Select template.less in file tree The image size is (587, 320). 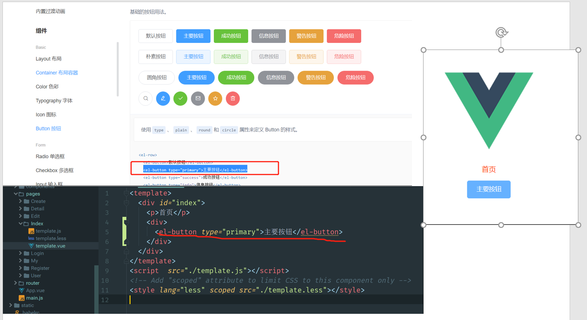click(x=51, y=239)
